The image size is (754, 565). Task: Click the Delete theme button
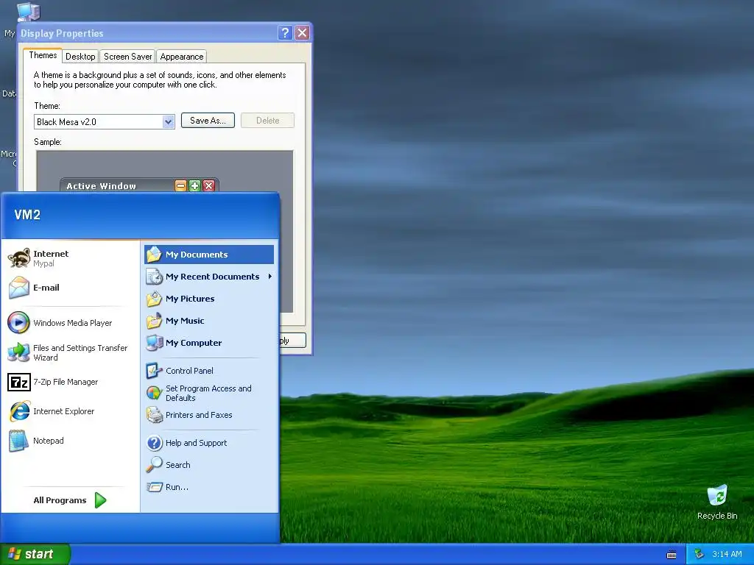[x=267, y=121]
